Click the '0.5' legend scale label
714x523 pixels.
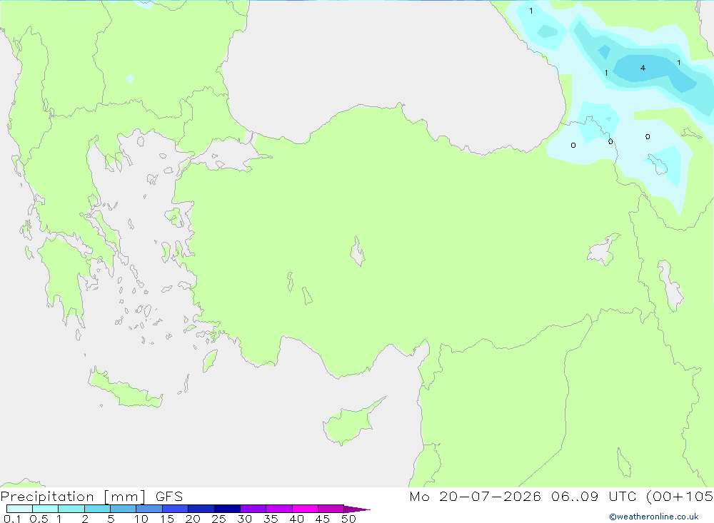tap(39, 519)
